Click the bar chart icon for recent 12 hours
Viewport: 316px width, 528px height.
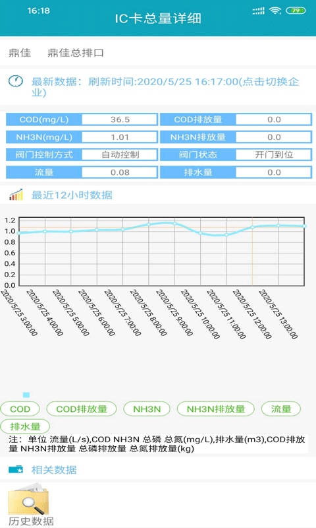pyautogui.click(x=16, y=195)
